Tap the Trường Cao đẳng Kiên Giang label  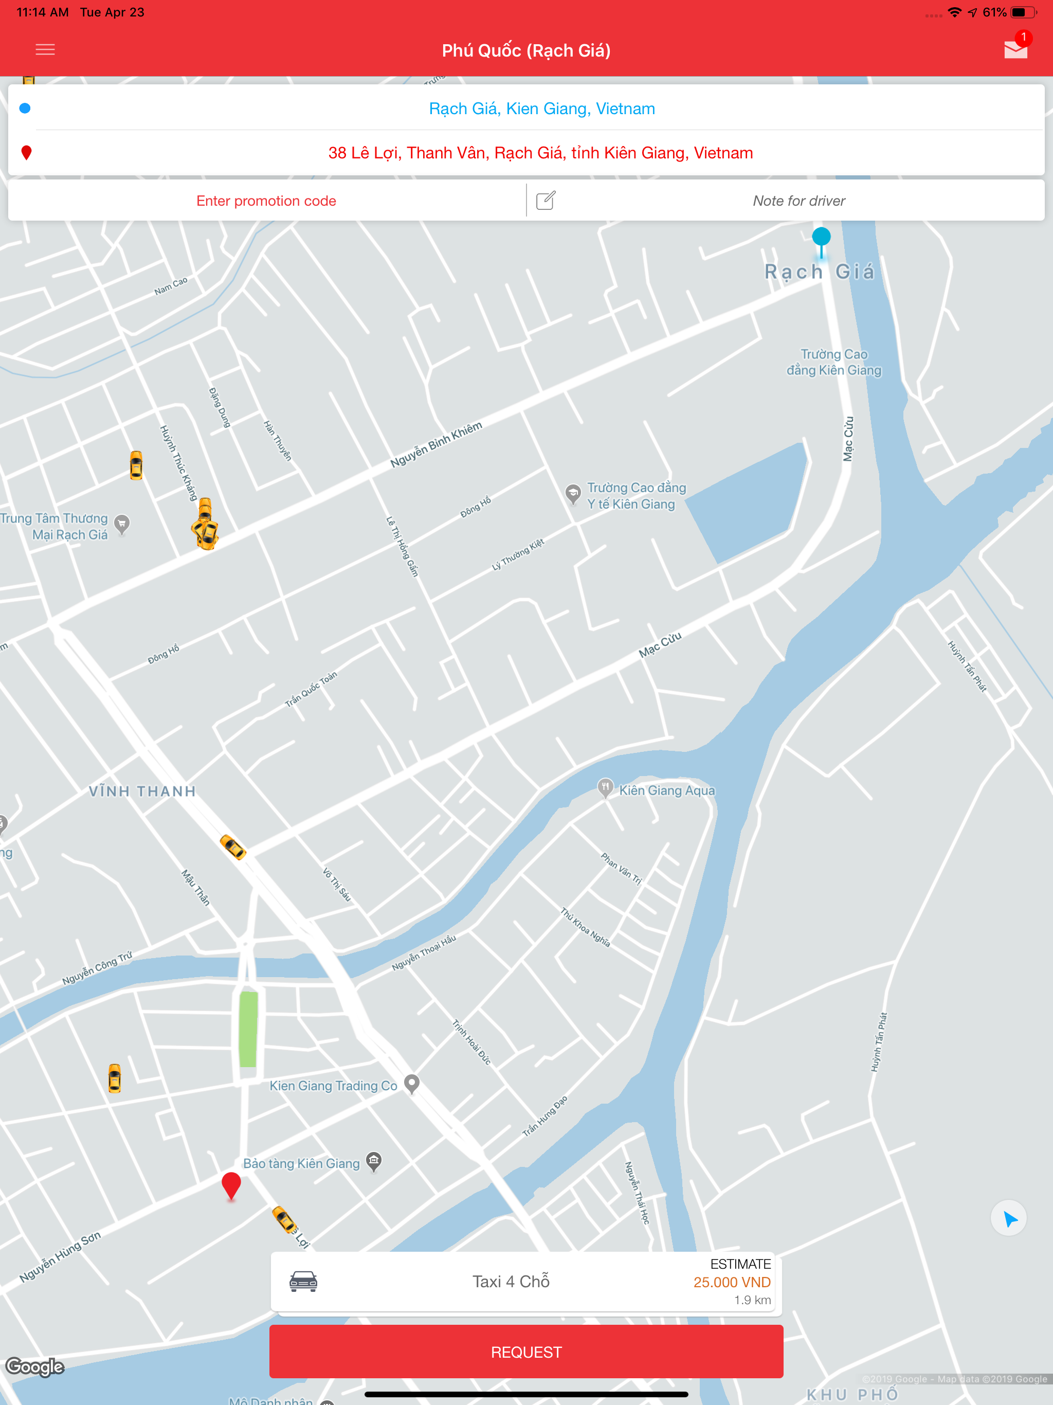tap(834, 362)
